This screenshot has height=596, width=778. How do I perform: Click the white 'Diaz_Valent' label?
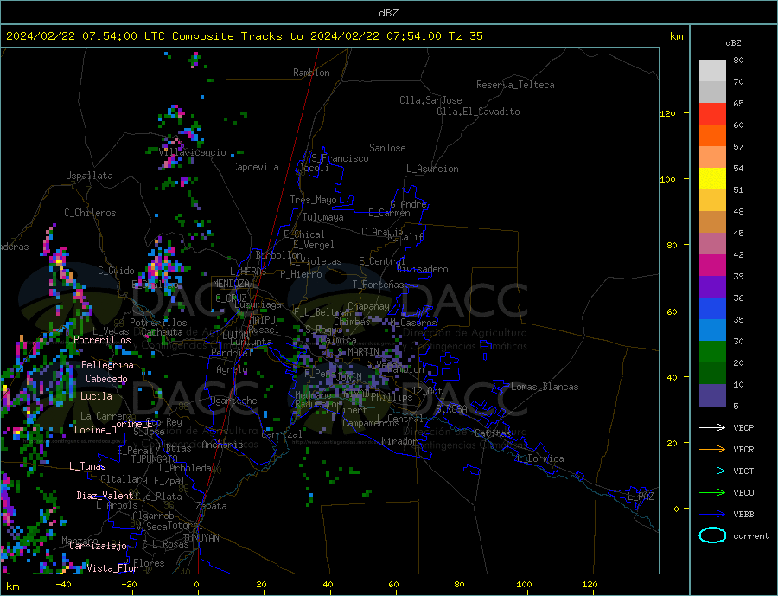click(105, 496)
